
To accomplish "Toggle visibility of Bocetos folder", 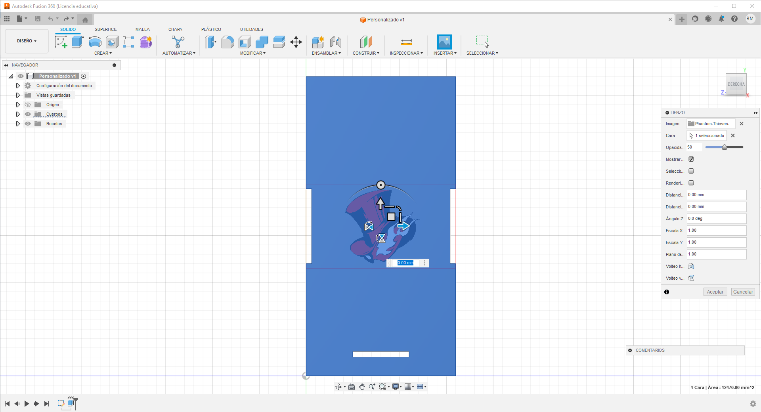I will tap(28, 124).
